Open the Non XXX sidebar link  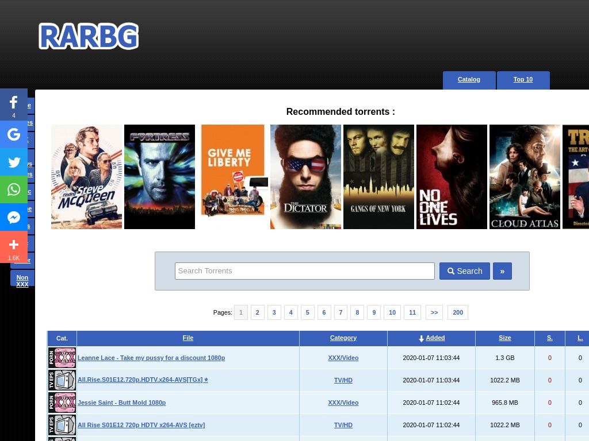22,280
